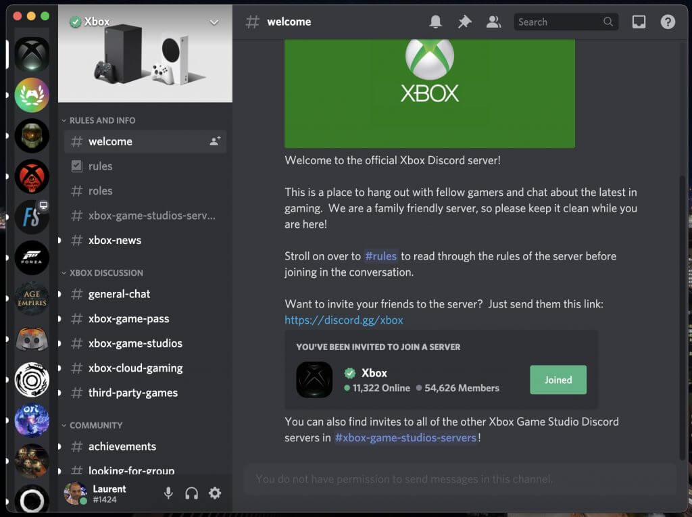Open the xbox-game-studios-serv... channel
The width and height of the screenshot is (692, 517).
[x=145, y=216]
